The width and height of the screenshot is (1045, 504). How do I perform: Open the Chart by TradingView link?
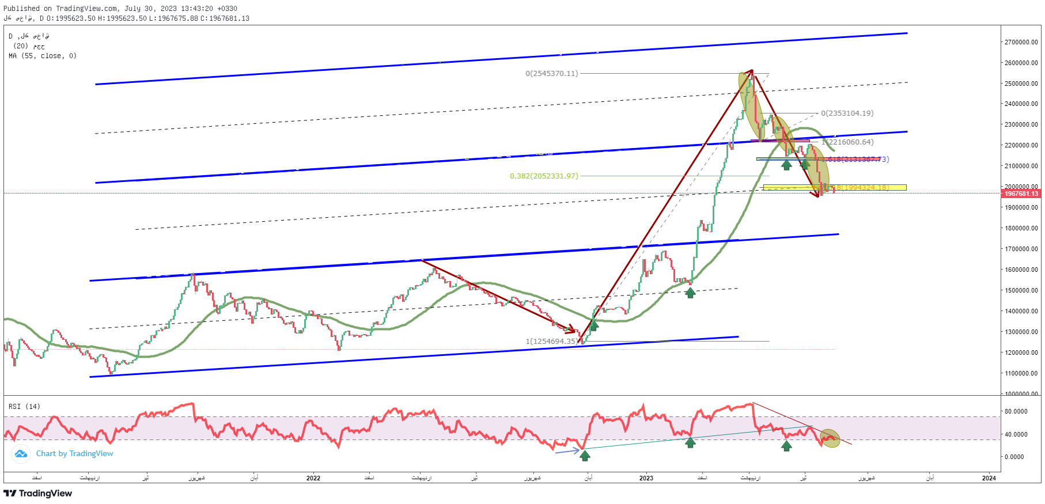[x=74, y=454]
